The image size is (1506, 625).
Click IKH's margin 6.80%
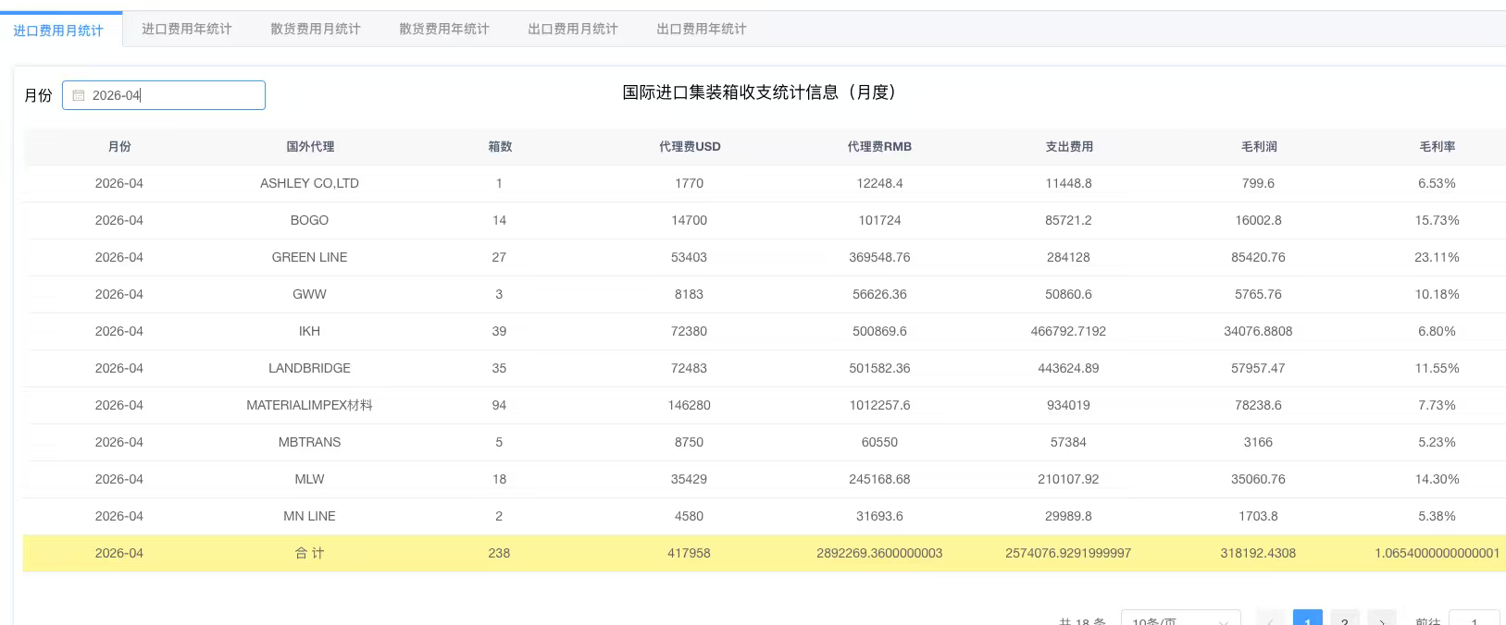click(x=1437, y=331)
